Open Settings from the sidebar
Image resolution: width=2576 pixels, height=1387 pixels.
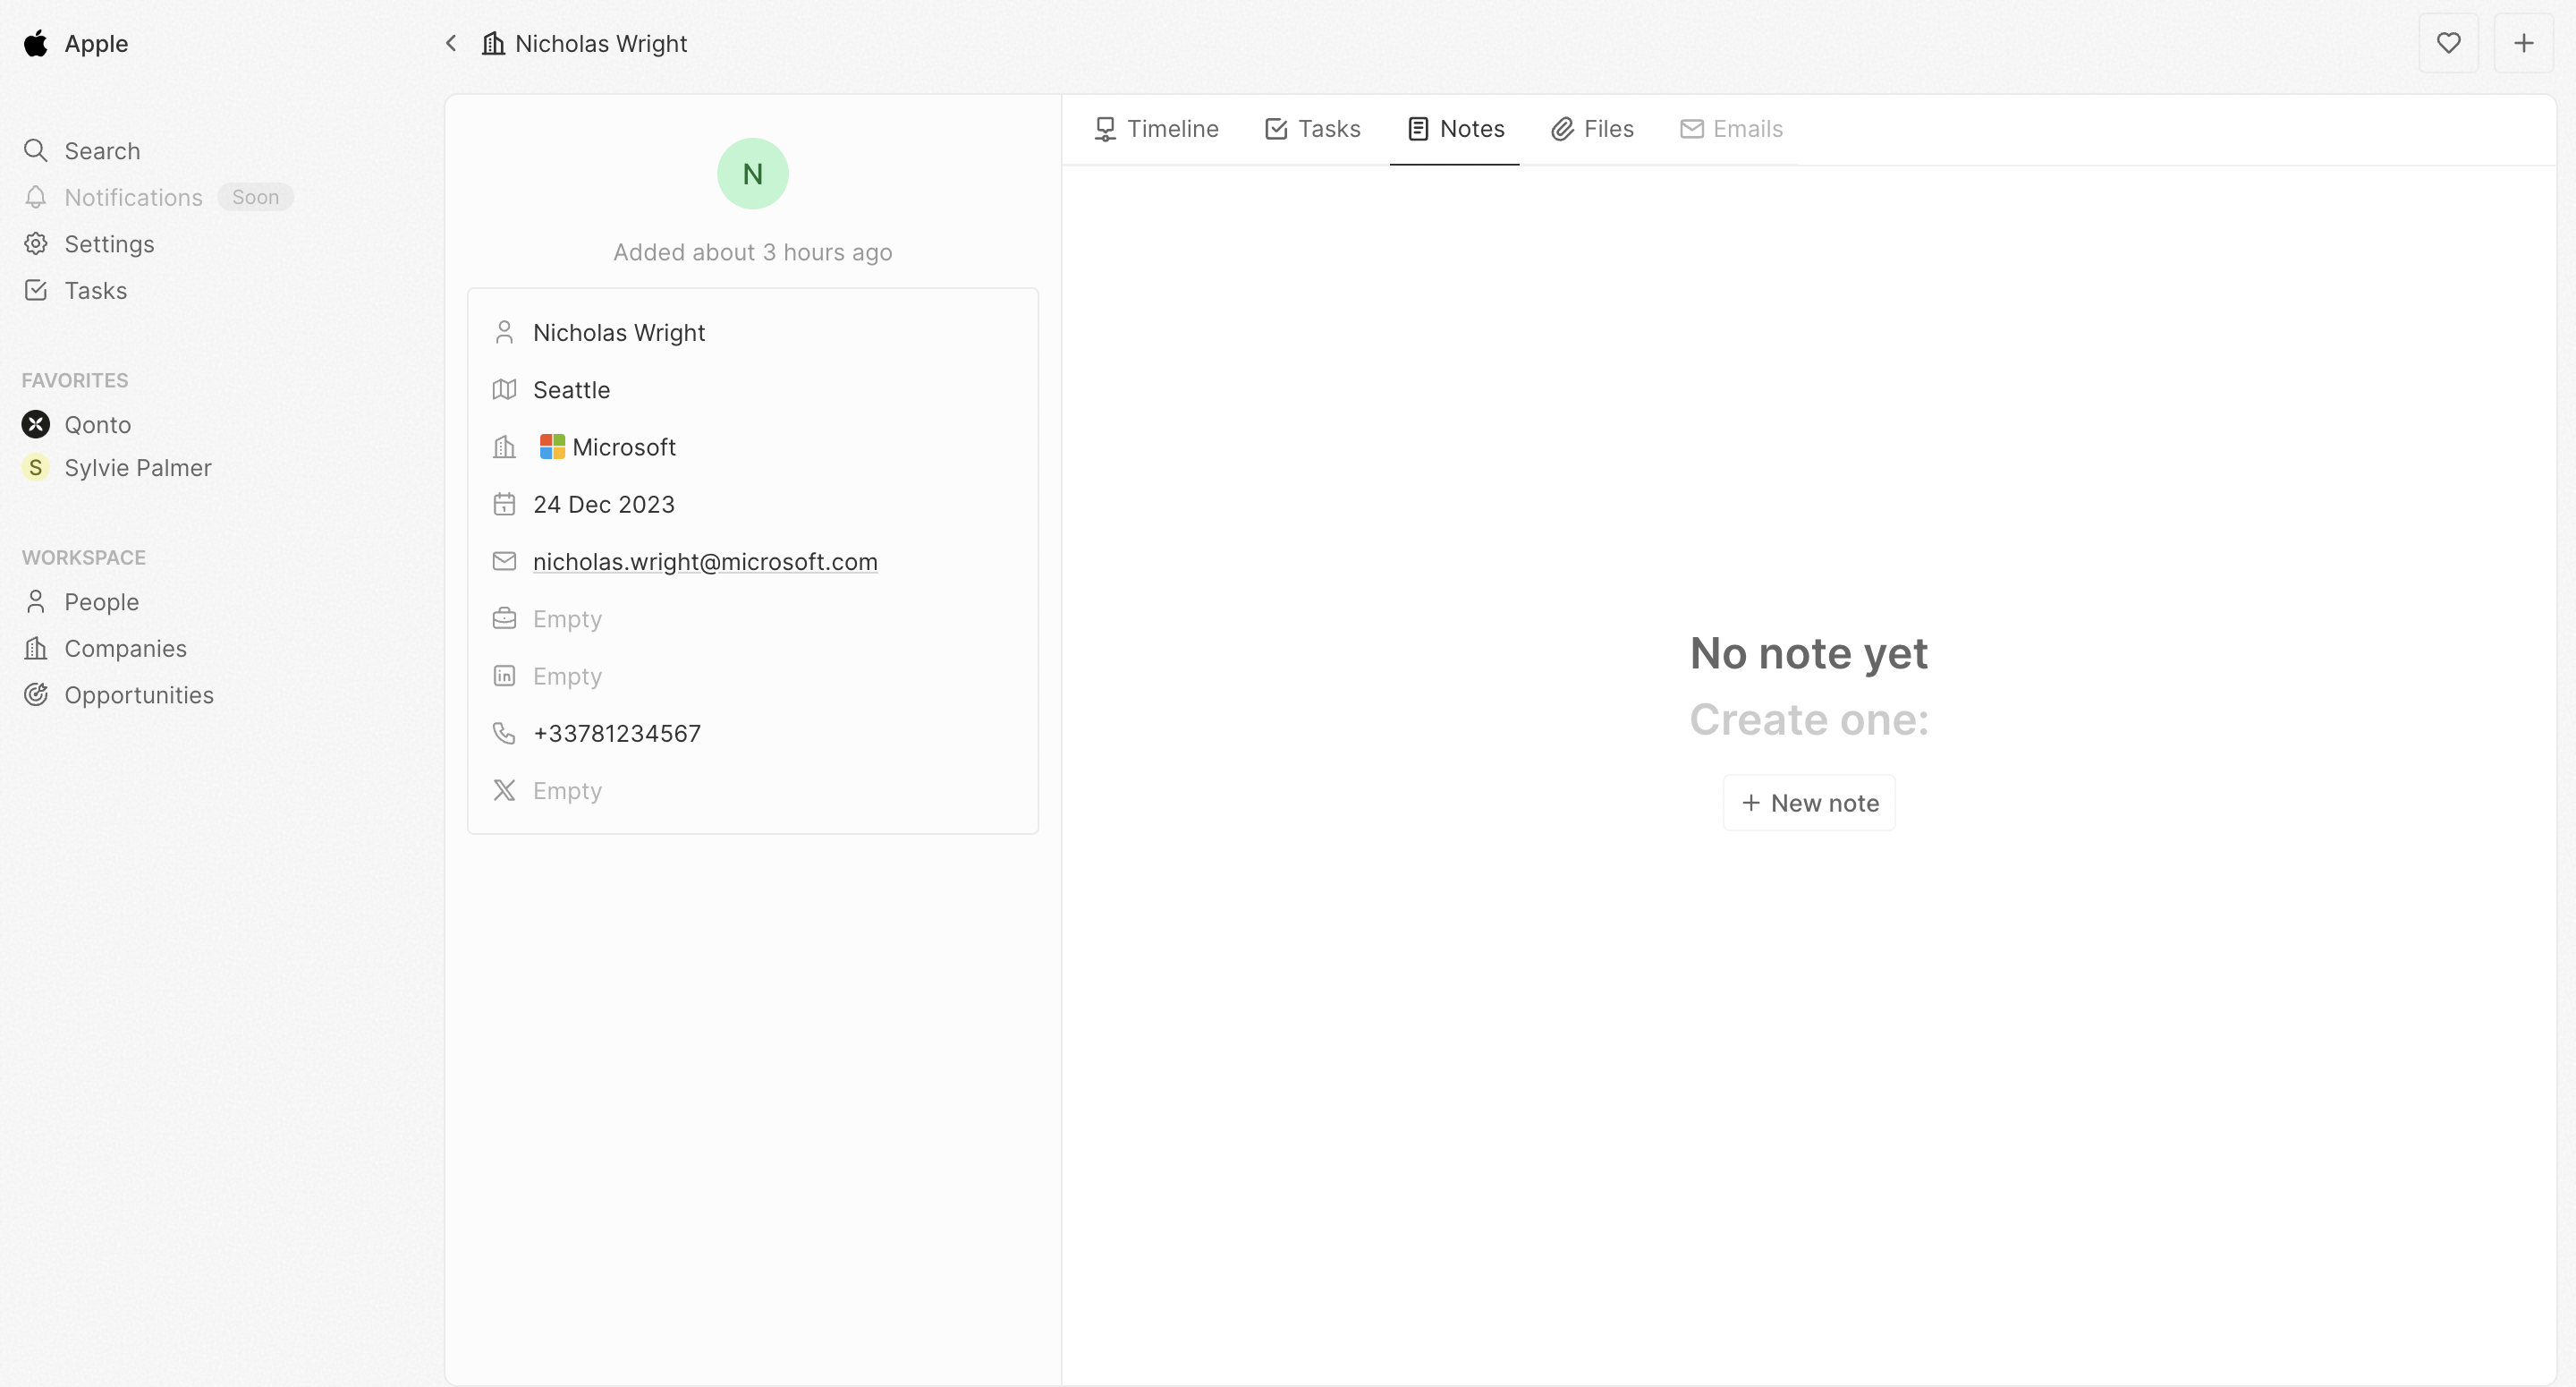click(108, 244)
